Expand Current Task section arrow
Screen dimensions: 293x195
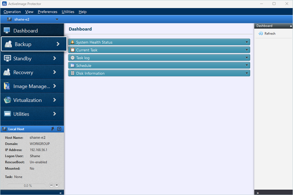(x=247, y=50)
